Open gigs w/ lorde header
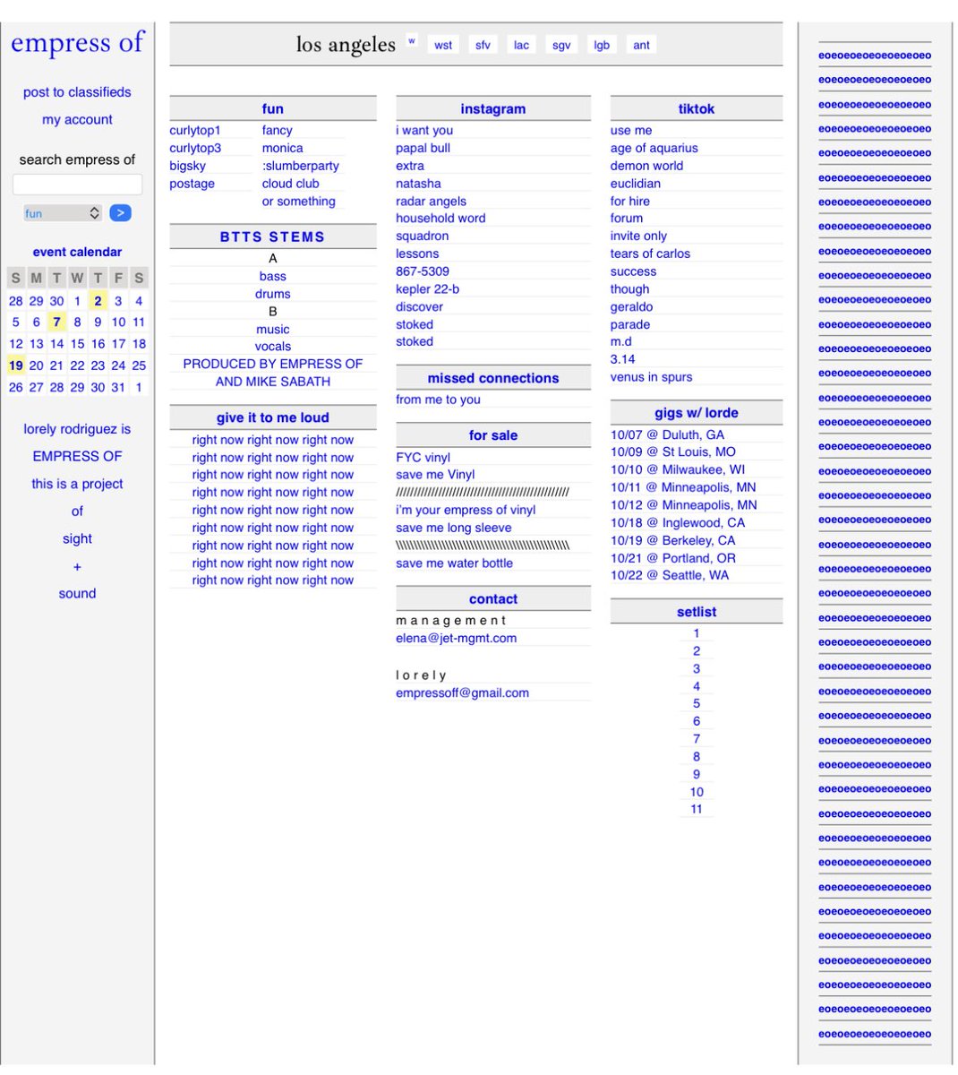 pyautogui.click(x=697, y=413)
